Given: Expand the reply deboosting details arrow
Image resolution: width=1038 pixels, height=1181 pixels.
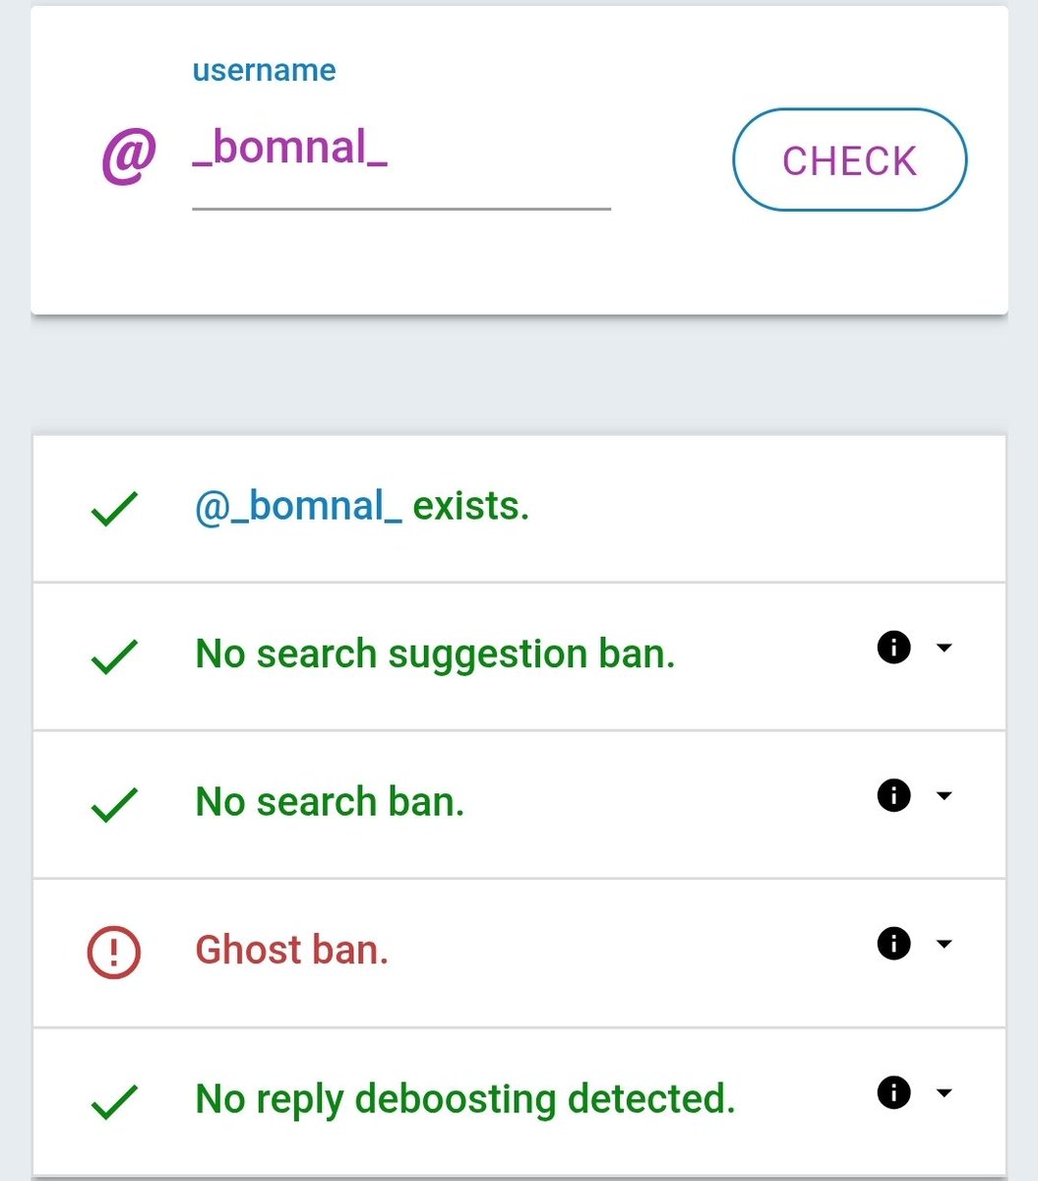Looking at the screenshot, I should [944, 1092].
